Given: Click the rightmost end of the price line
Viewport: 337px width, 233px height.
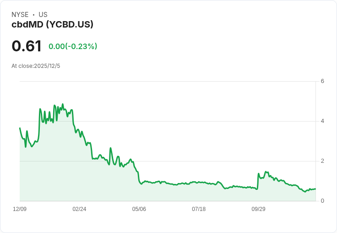Looking at the screenshot, I should tap(315, 189).
